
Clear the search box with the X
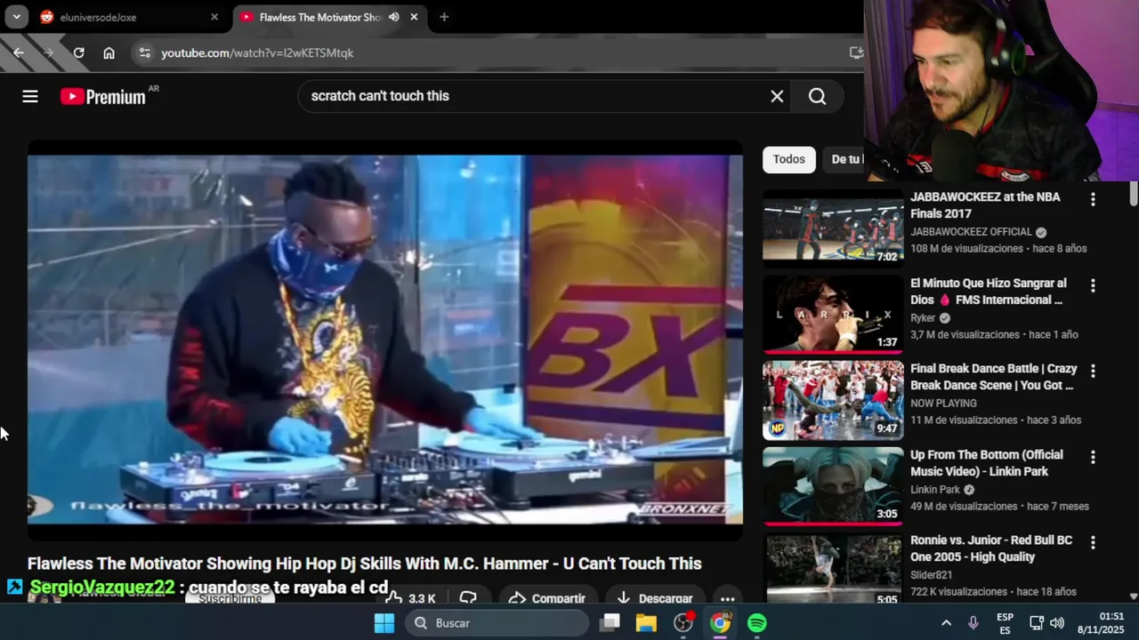(x=777, y=96)
